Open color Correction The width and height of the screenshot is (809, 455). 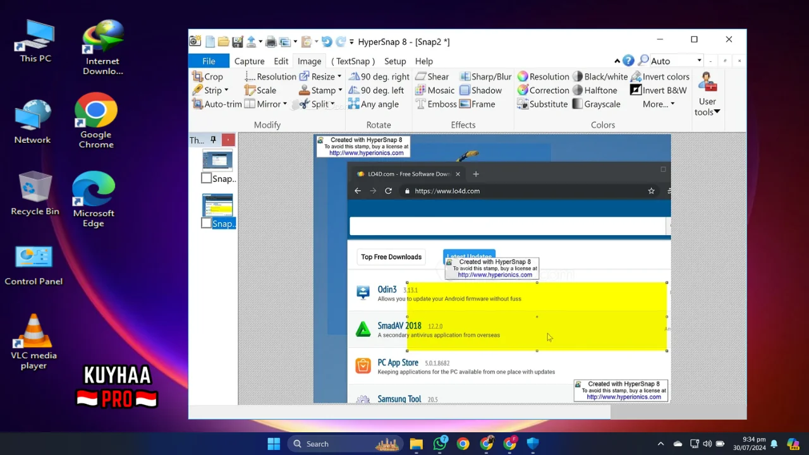[544, 90]
